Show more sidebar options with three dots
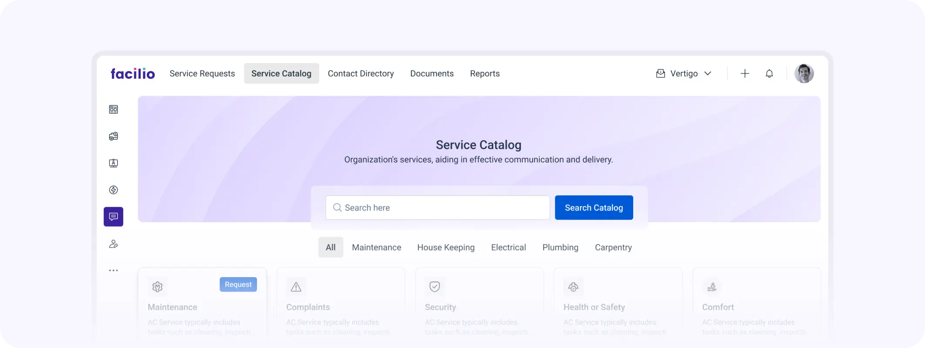This screenshot has height=348, width=925. (x=113, y=271)
